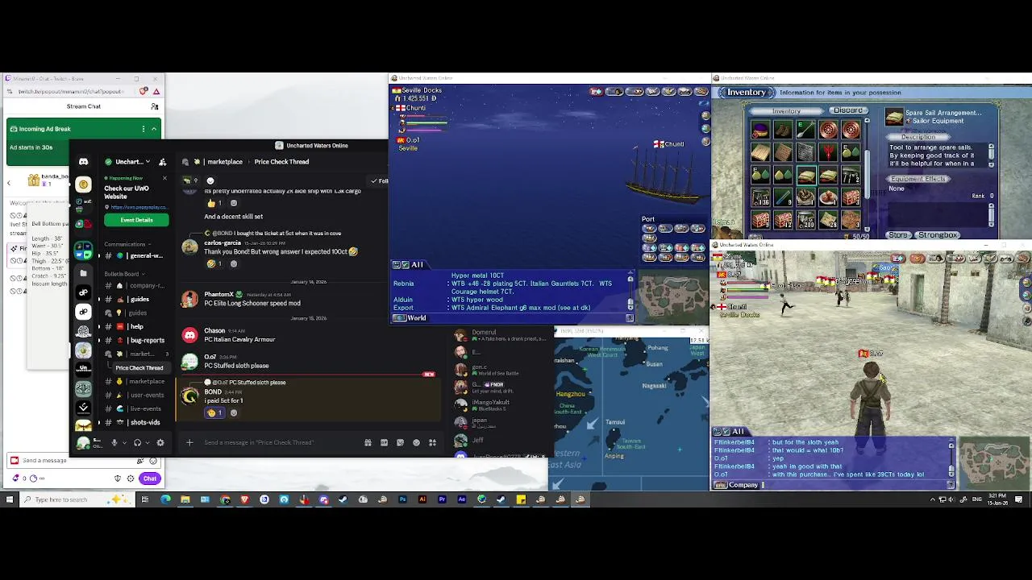Toggle thumbs up reaction on cargo message
Image resolution: width=1032 pixels, height=580 pixels.
pos(215,203)
